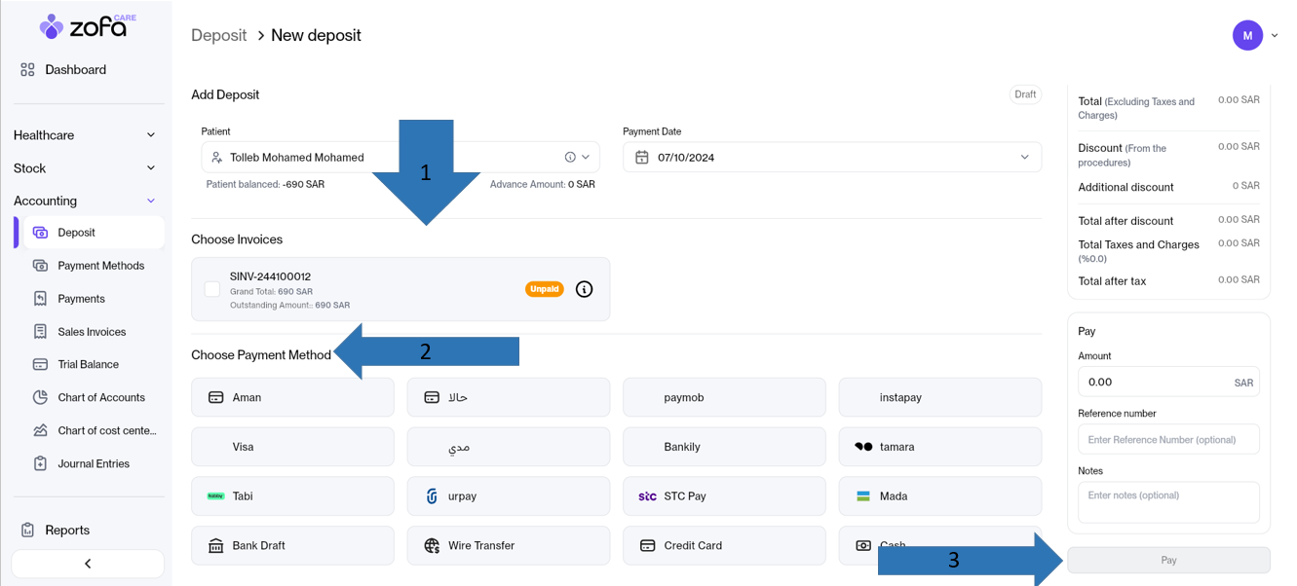
Task: Click the patient info icon in Patient field
Action: point(570,157)
